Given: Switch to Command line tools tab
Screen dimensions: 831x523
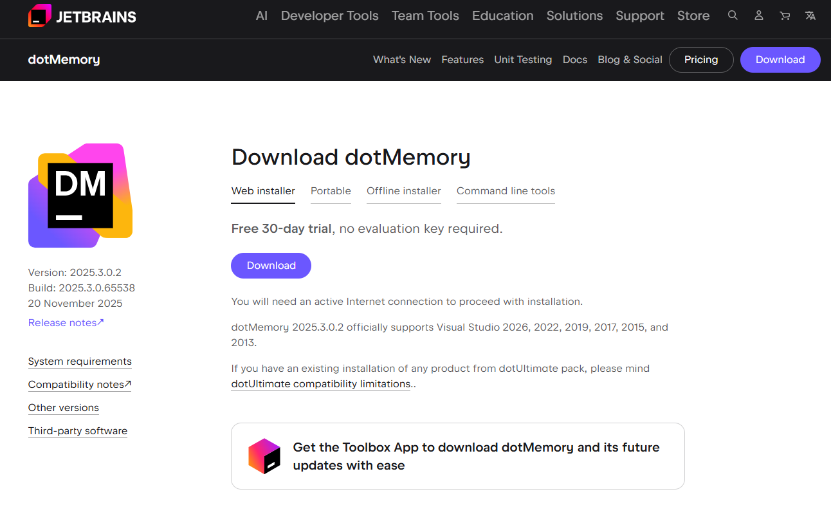Looking at the screenshot, I should (506, 191).
